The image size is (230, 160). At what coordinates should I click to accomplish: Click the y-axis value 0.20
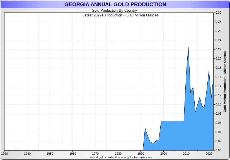pyautogui.click(x=218, y=58)
